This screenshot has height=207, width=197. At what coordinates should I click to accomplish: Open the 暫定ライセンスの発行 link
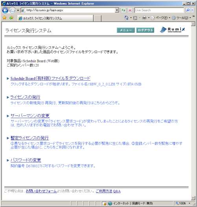[29, 138]
